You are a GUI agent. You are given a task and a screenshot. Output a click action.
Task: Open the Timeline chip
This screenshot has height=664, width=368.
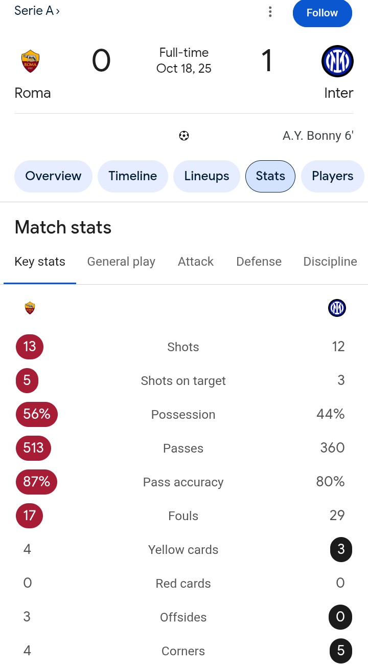133,176
